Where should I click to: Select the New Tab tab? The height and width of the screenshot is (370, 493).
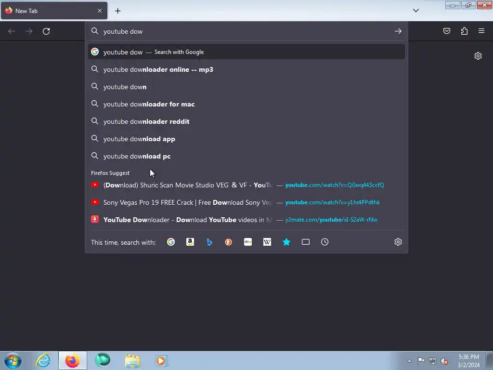pos(54,11)
